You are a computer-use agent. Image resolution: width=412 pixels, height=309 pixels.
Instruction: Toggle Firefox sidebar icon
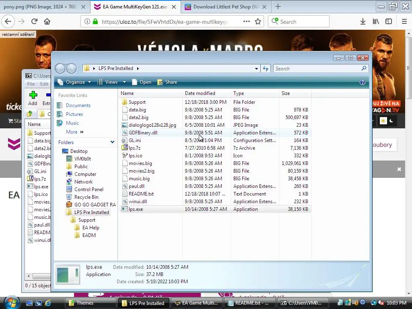pyautogui.click(x=389, y=22)
